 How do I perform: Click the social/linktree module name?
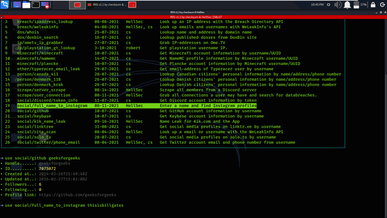point(35,127)
